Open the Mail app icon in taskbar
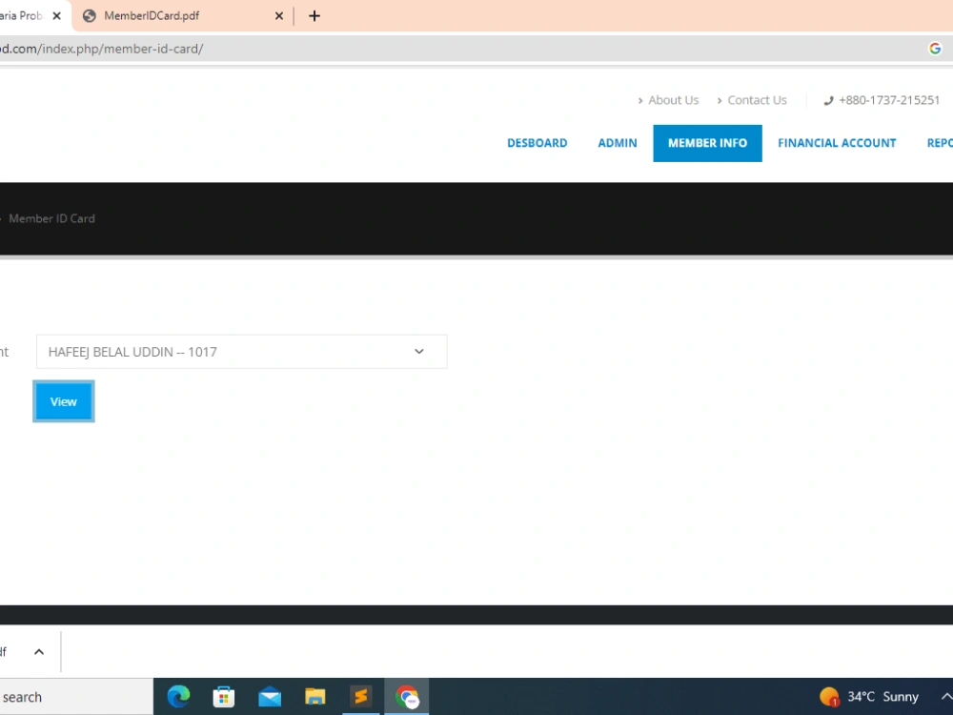The width and height of the screenshot is (953, 715). click(x=270, y=697)
